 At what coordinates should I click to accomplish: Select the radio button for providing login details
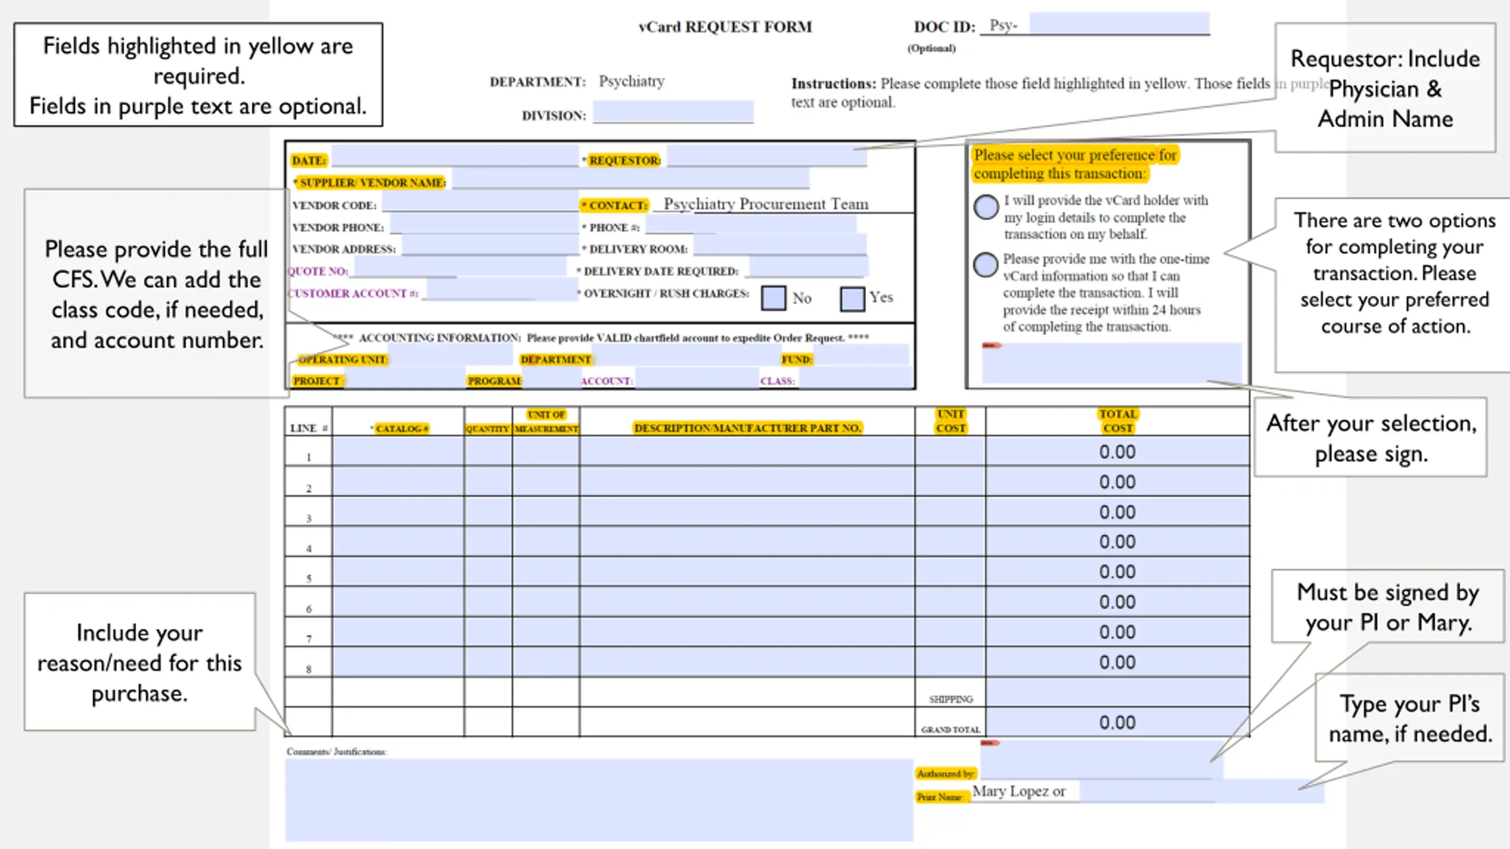(x=986, y=207)
